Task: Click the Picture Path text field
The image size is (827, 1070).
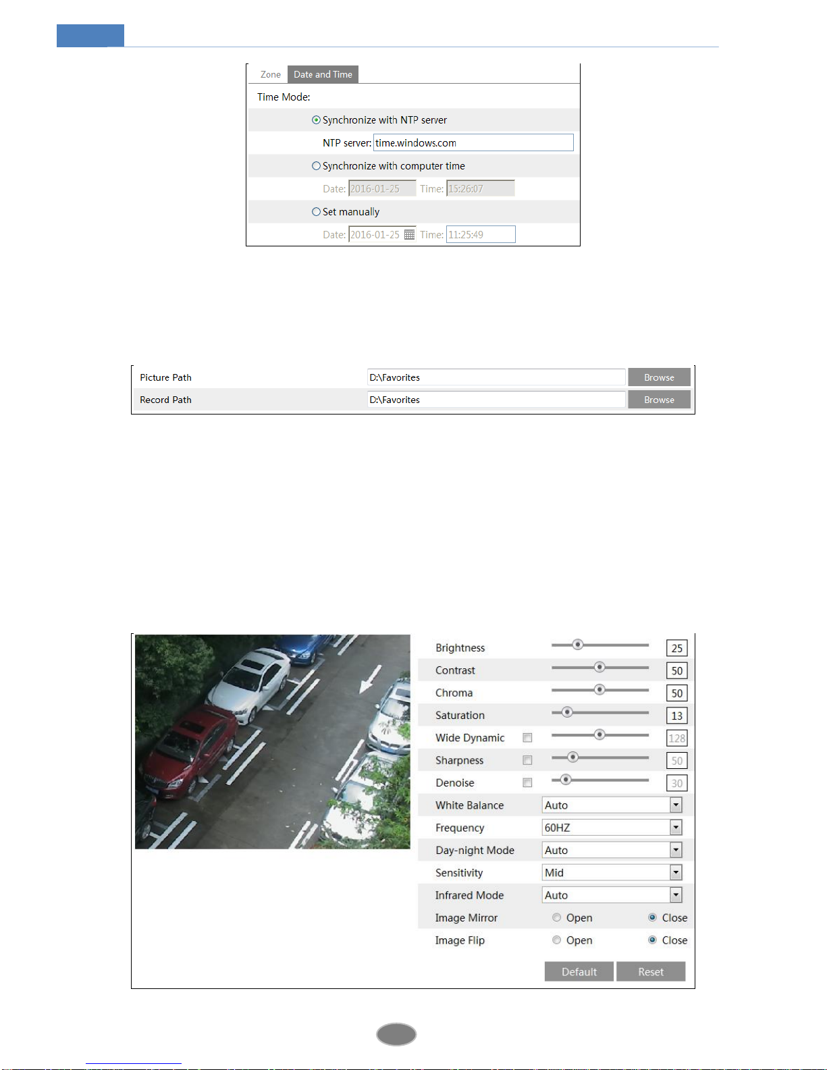Action: pyautogui.click(x=496, y=377)
